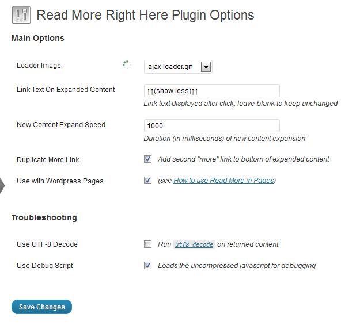Click the Loader Image label
360x333 pixels.
[x=39, y=66]
